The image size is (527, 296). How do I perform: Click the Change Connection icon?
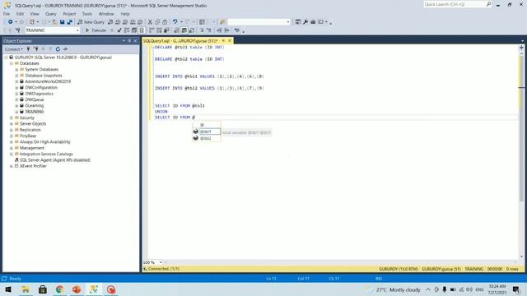[x=18, y=30]
